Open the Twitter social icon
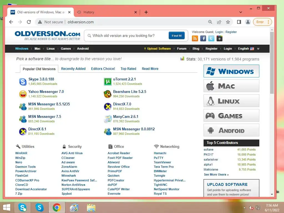284x213 pixels. [211, 38]
